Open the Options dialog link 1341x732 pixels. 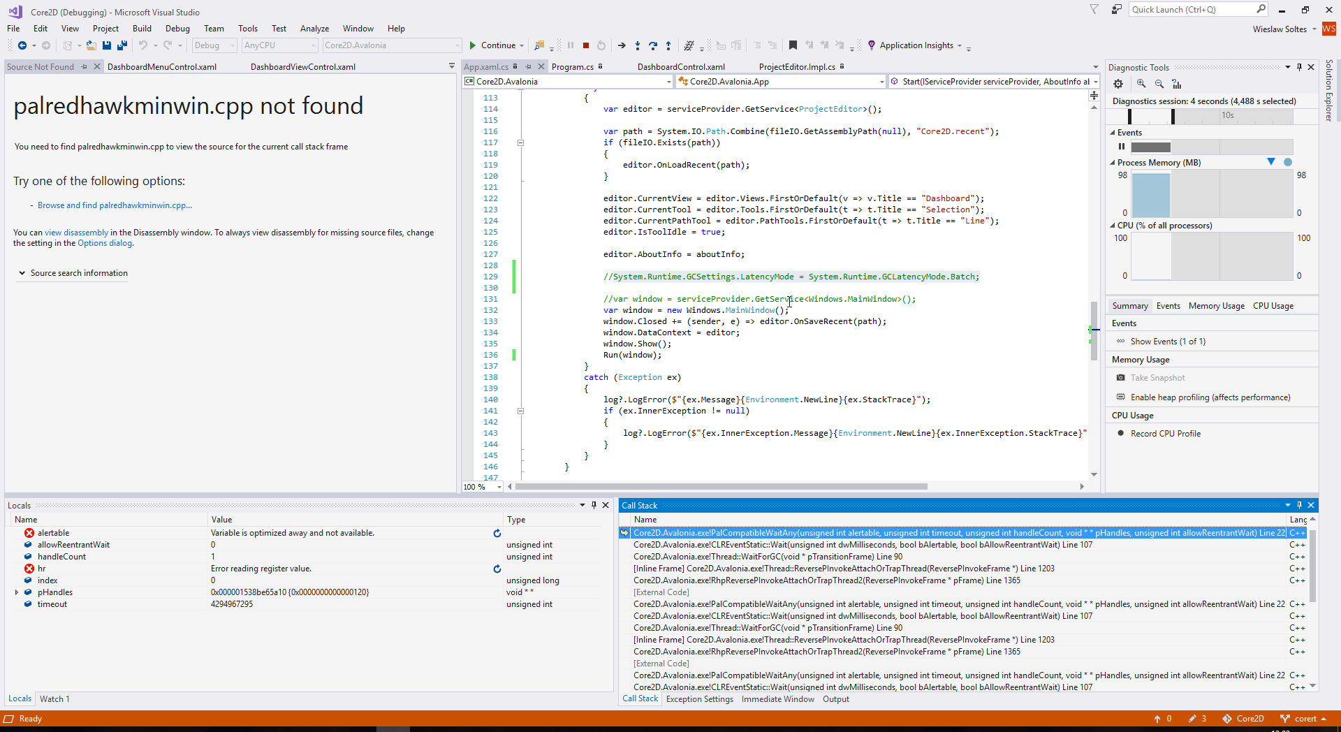point(105,243)
